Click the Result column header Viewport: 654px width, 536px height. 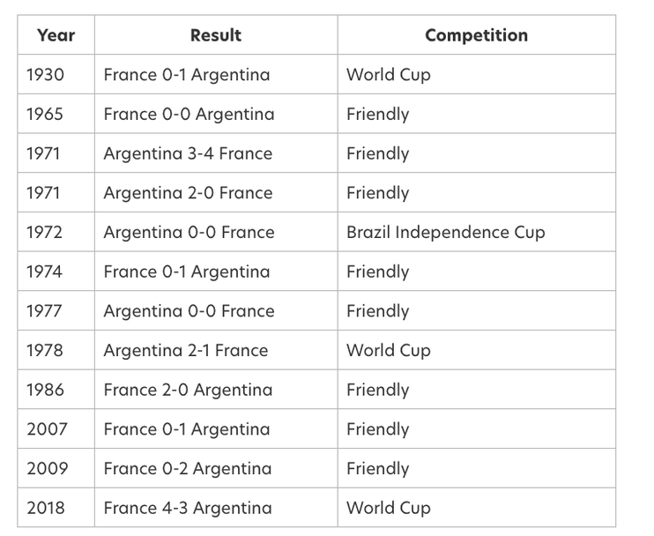point(215,35)
